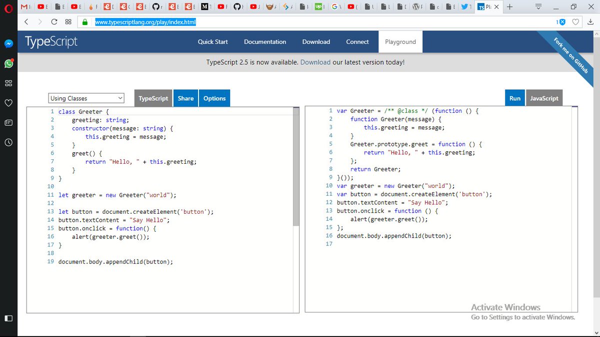This screenshot has height=337, width=600.
Task: Click 'document.body.appendChild(button);' in the TypeScript editor
Action: (115, 262)
